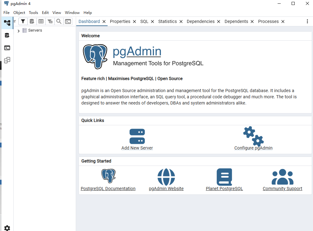Click the PSQL Tool toolbar icon
This screenshot has width=313, height=231.
click(x=68, y=21)
